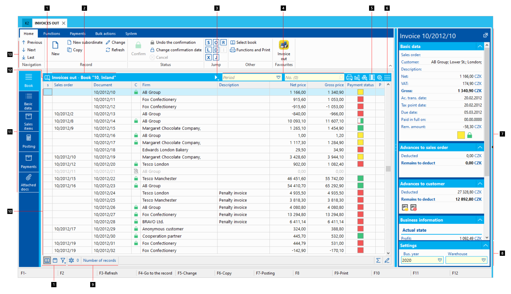Click the print icon in the table toolbar
Screen dimensions: 511x294
349,77
